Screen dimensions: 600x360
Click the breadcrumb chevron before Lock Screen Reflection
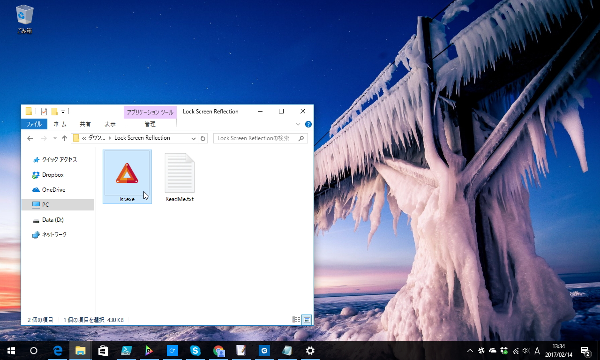point(110,138)
